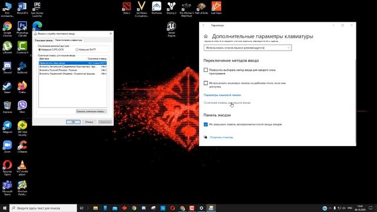Open Task View on the taskbar
377x212 pixels.
(81, 208)
